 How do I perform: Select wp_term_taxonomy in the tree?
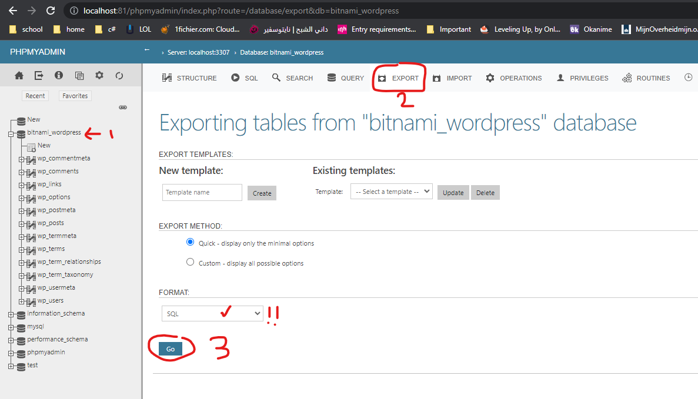coord(65,274)
